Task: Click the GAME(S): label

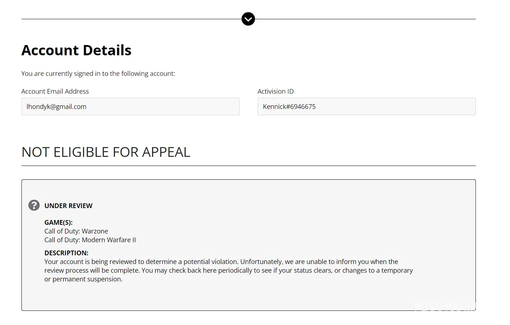Action: (x=58, y=223)
